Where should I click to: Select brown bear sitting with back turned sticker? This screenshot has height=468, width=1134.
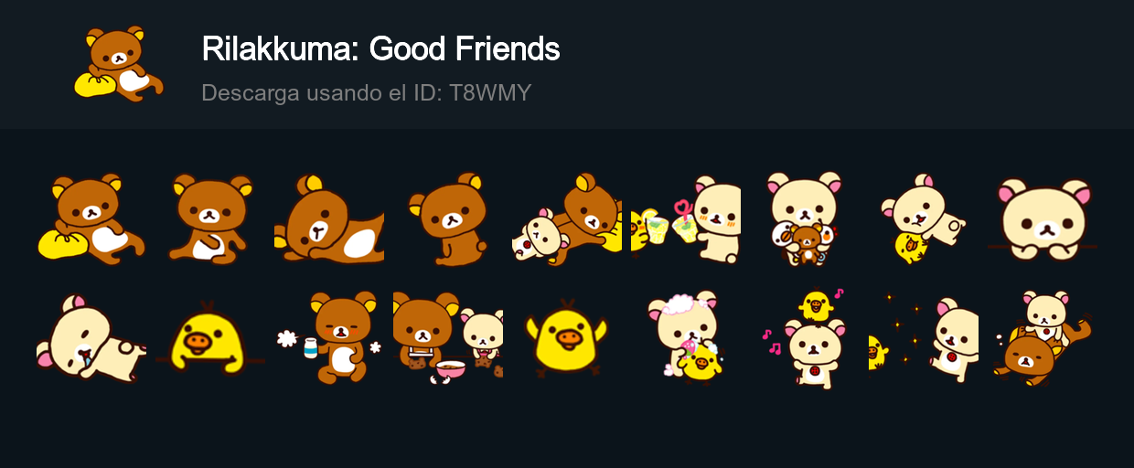tap(448, 219)
